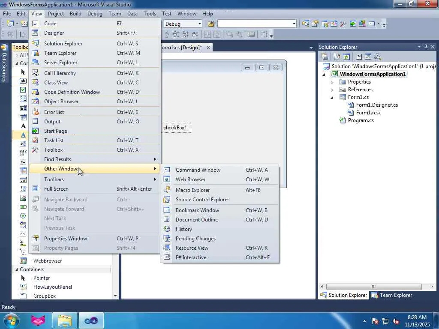Select the Form1.cs [Design] document tab

click(181, 48)
